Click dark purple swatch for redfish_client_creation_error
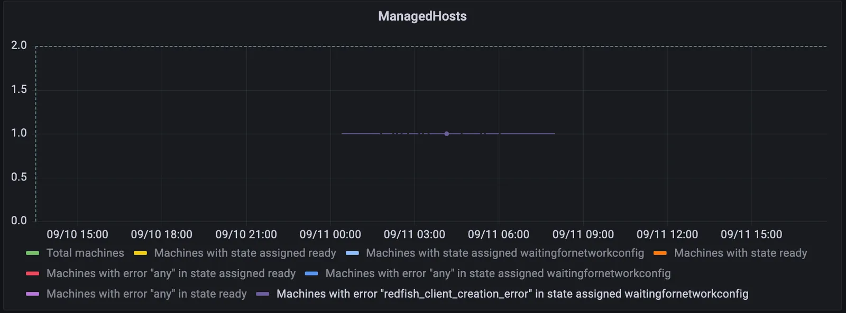Viewport: 846px width, 313px height. tap(263, 294)
